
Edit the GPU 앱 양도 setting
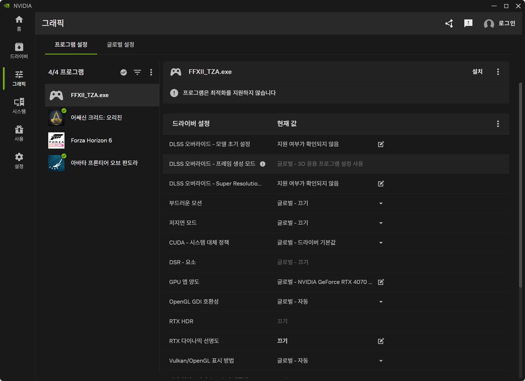click(x=381, y=282)
